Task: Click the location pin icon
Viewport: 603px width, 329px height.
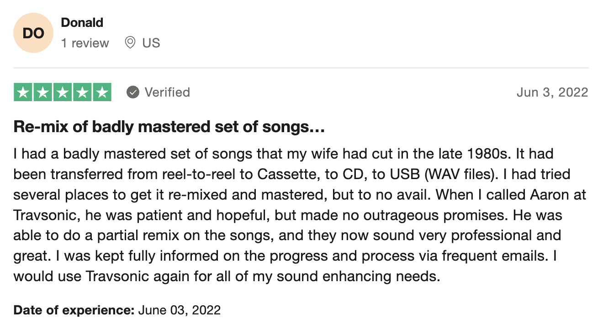Action: (x=130, y=43)
